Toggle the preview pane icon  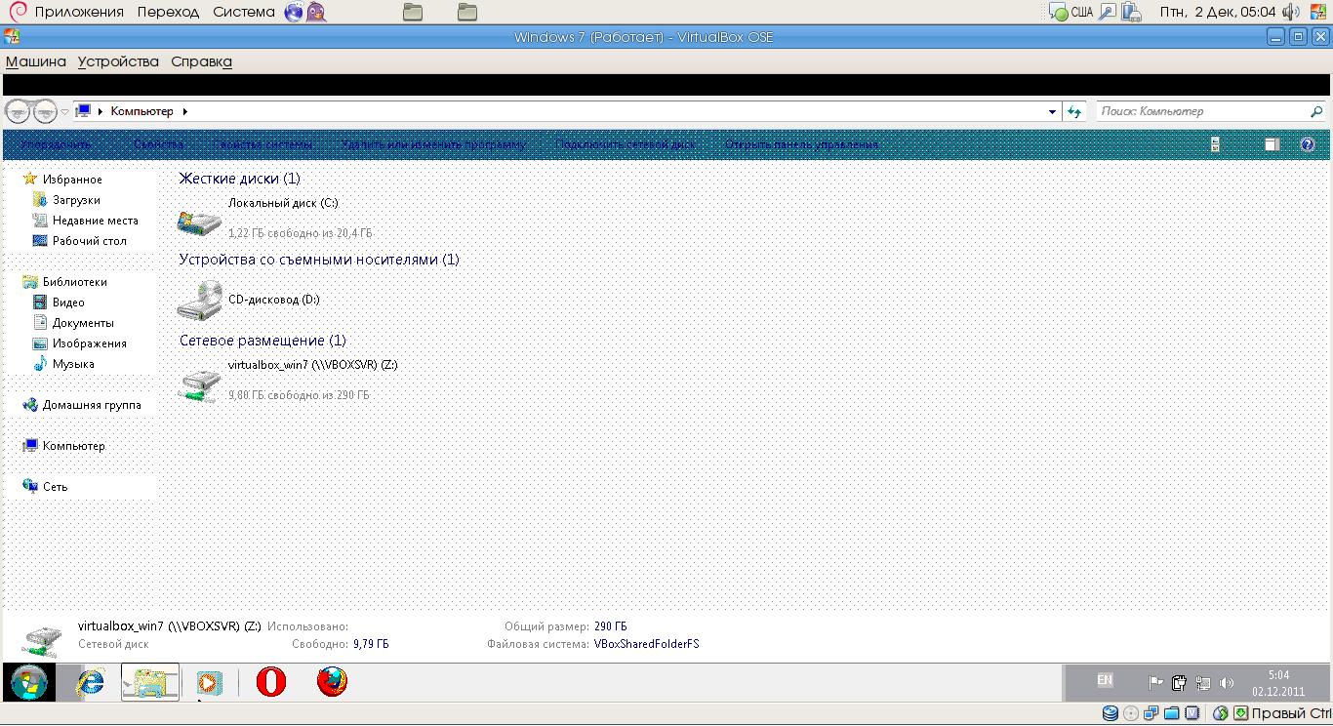tap(1272, 144)
